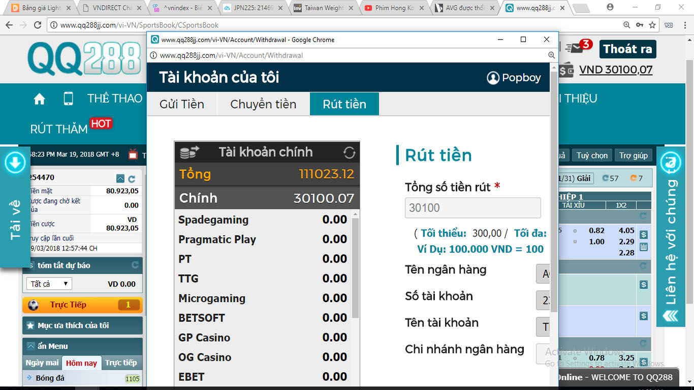Click the Thoát ra logout button

[x=627, y=49]
